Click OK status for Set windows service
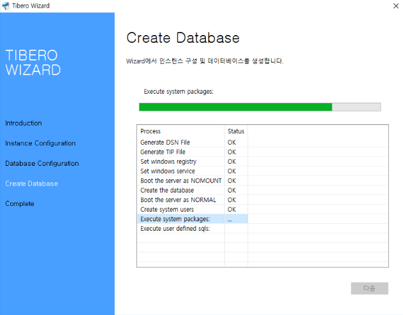 coord(231,171)
